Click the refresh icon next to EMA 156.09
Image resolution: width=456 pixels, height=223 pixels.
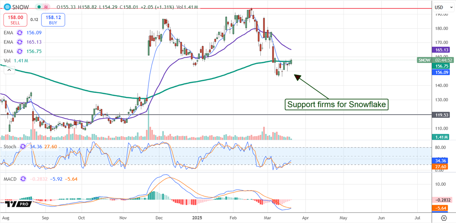point(20,33)
